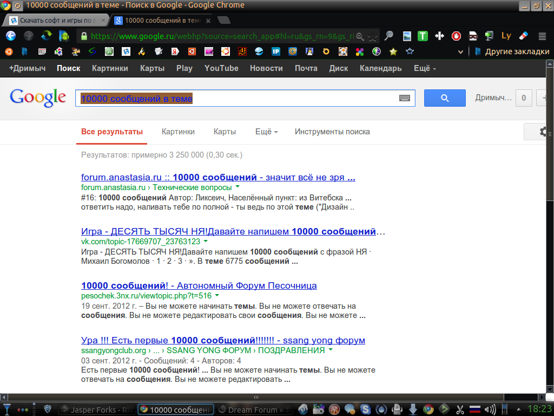554x416 pixels.
Task: Open Google settings gear icon
Action: [543, 132]
